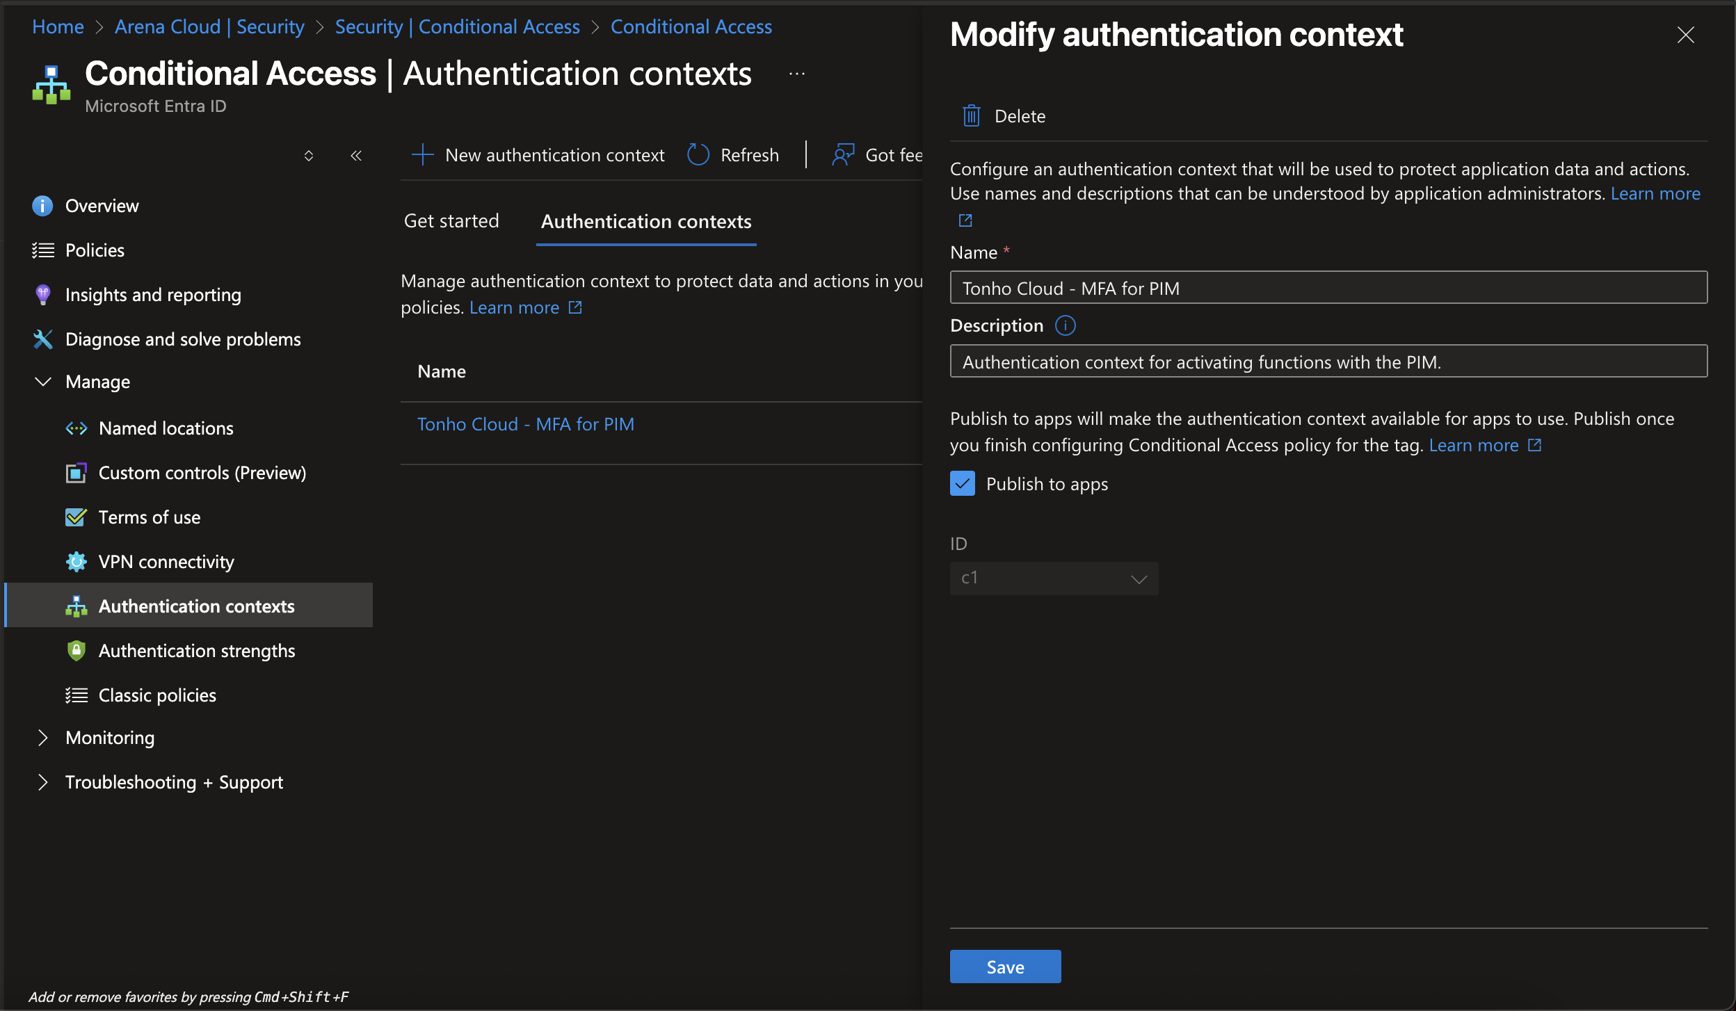The image size is (1736, 1011).
Task: Click the Terms of use checkmark icon
Action: [76, 517]
